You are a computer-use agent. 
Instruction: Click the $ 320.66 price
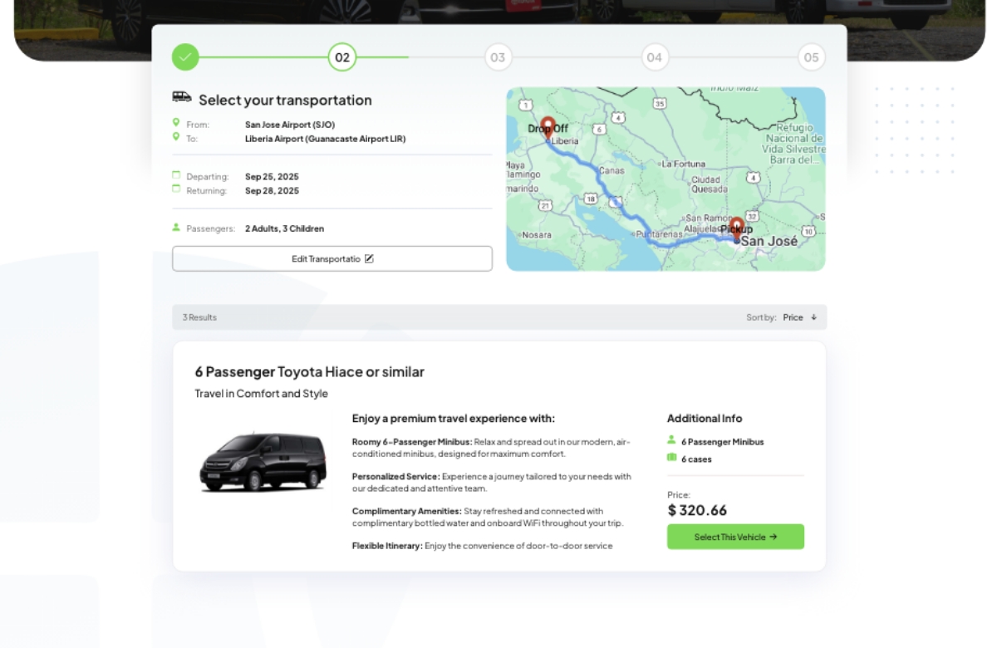coord(697,510)
